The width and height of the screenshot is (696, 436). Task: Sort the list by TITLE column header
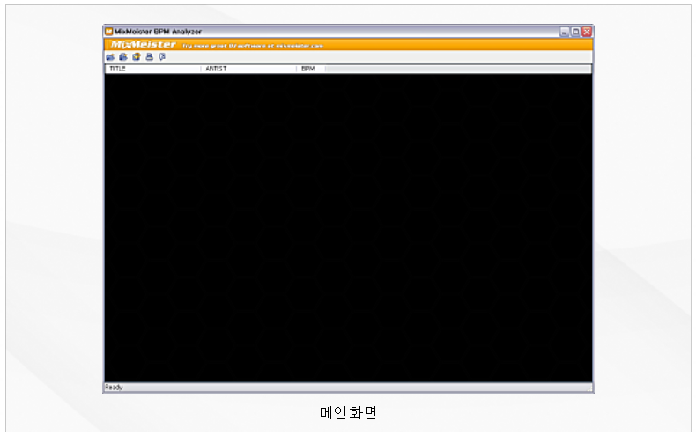152,69
